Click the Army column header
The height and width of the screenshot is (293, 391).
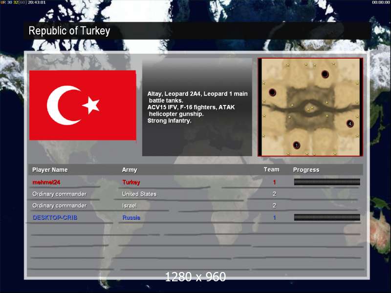(130, 170)
